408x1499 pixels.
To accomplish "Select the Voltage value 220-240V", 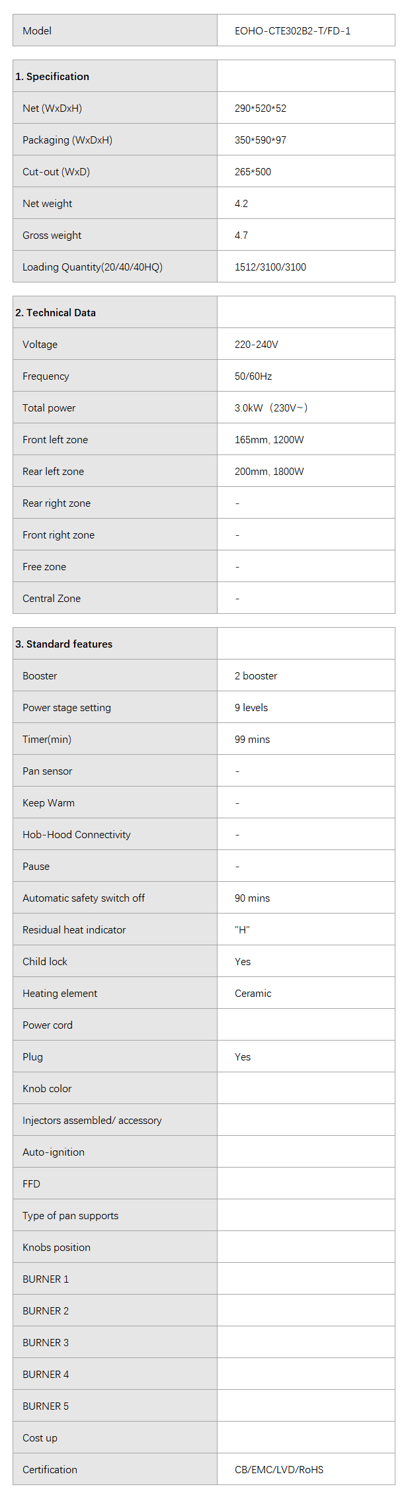I will [x=257, y=345].
